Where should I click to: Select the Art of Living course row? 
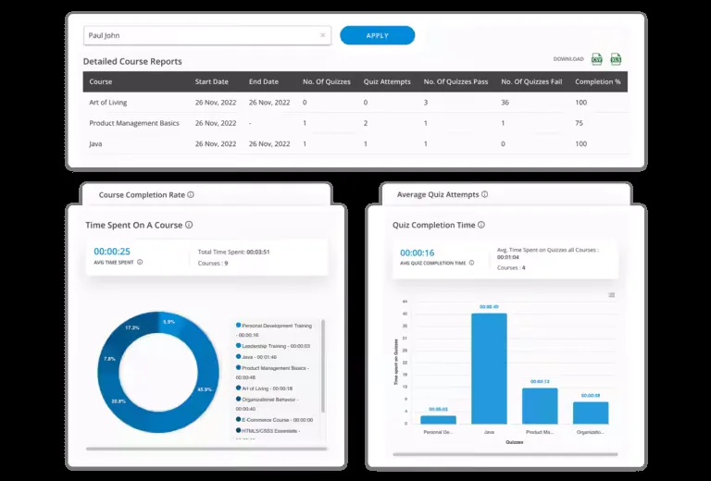(355, 103)
